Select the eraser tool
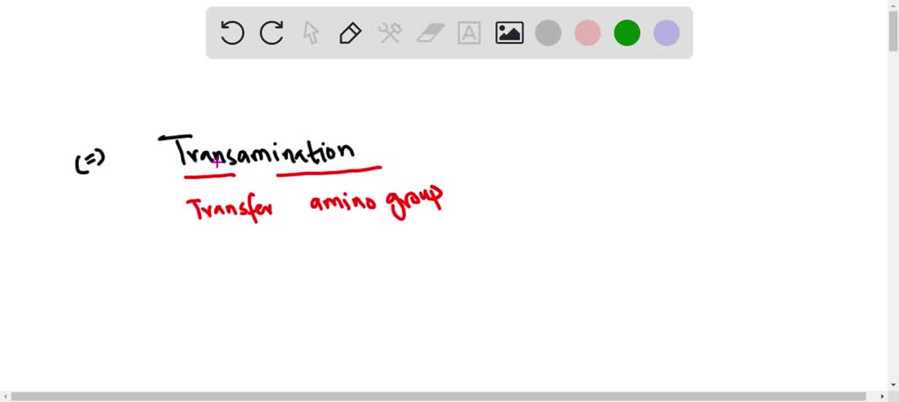 (430, 33)
